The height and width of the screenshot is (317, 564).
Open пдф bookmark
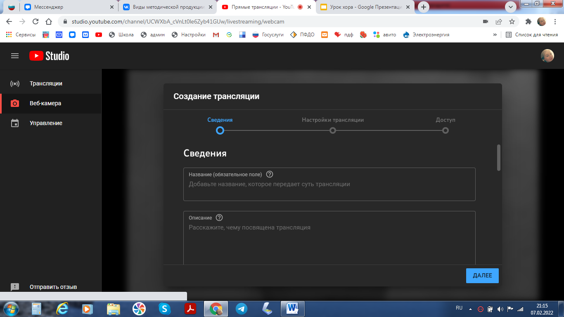pyautogui.click(x=344, y=35)
